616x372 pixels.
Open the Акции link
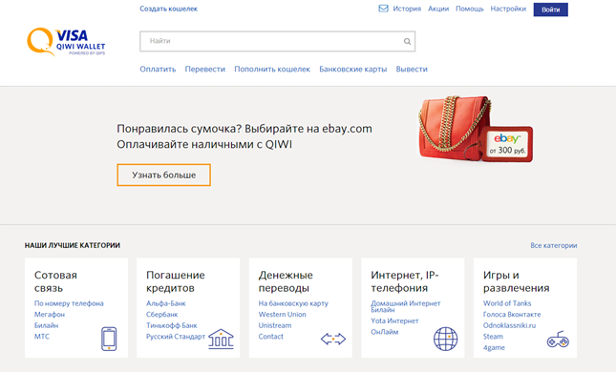(438, 9)
